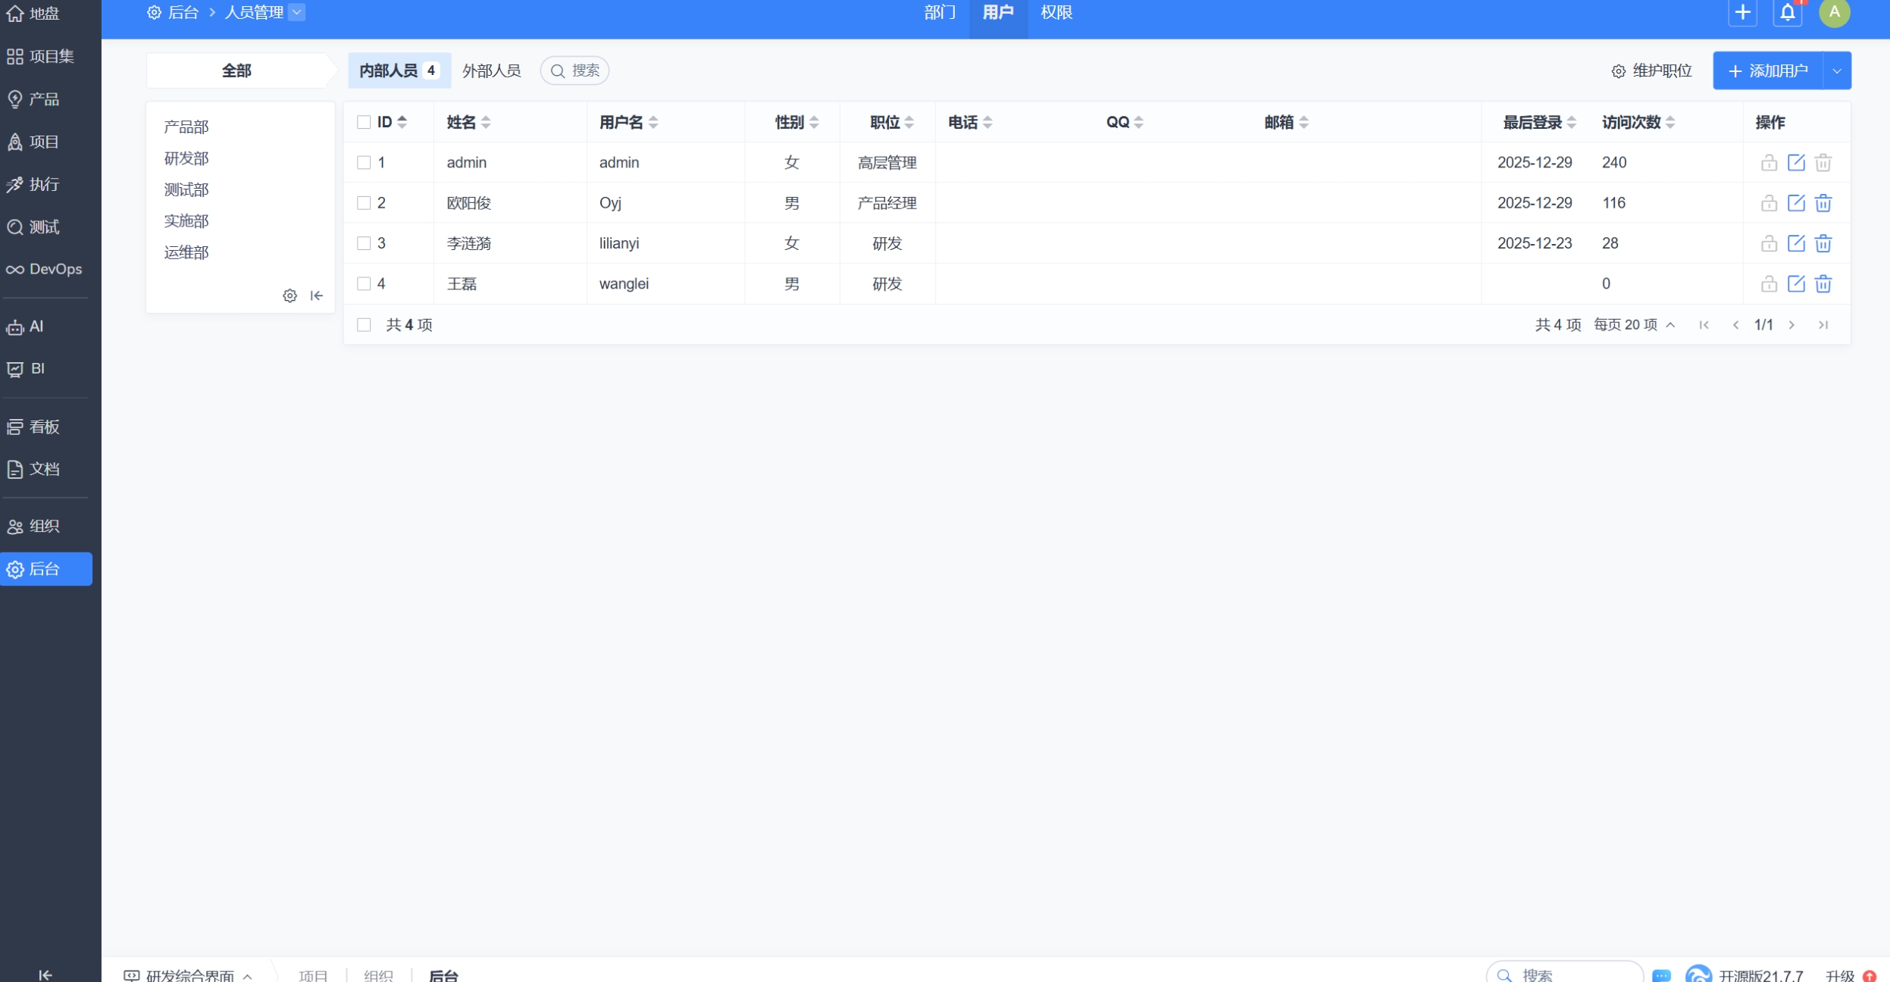This screenshot has width=1890, height=982.
Task: Click the 添加用户 button
Action: 1767,71
